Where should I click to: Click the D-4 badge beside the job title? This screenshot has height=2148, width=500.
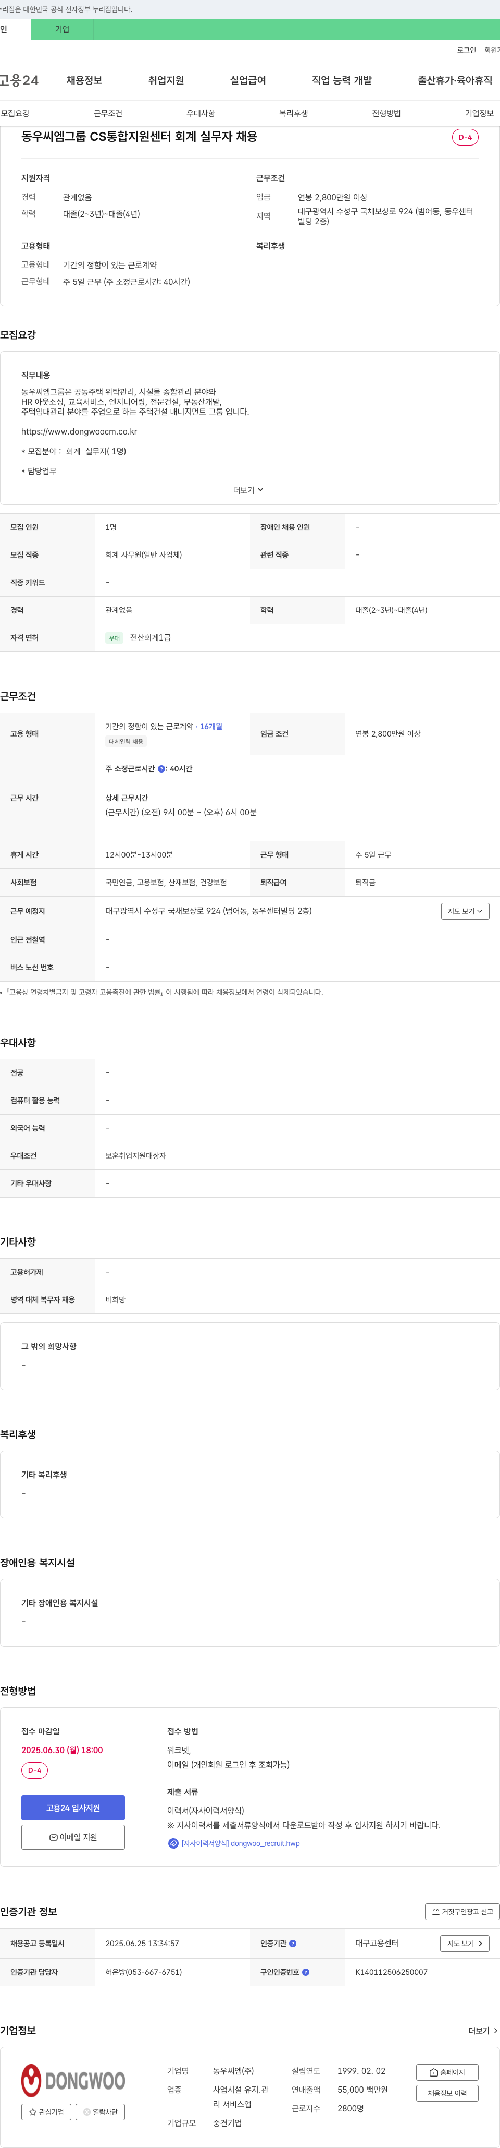click(465, 137)
